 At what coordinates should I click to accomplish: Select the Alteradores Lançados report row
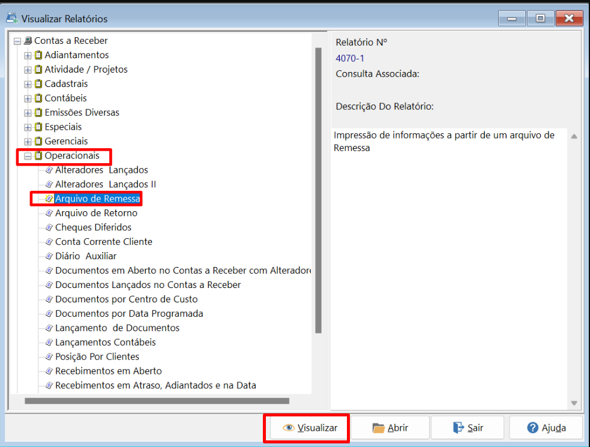(101, 170)
